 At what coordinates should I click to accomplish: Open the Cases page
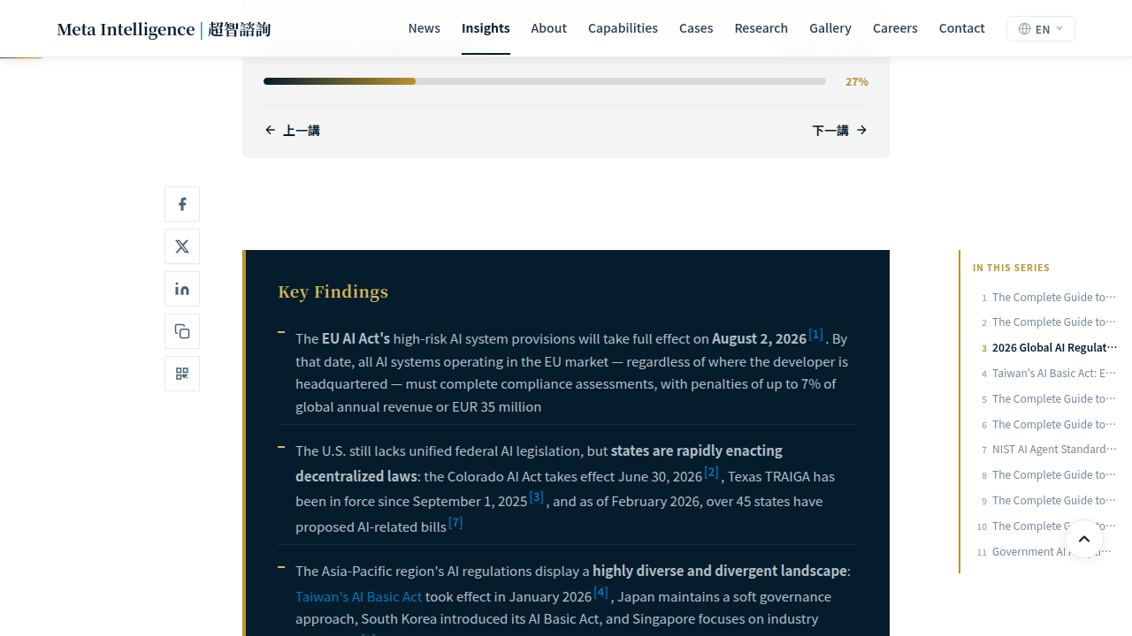[696, 28]
